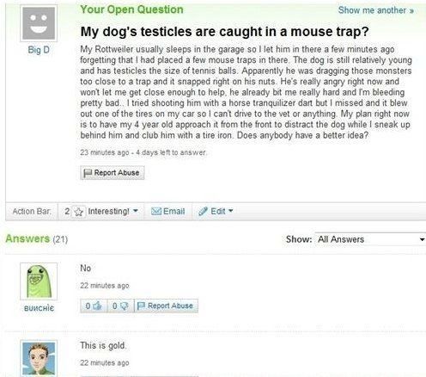The height and width of the screenshot is (377, 426).
Task: Open BUNCHIE's green blob avatar
Action: click(x=39, y=281)
